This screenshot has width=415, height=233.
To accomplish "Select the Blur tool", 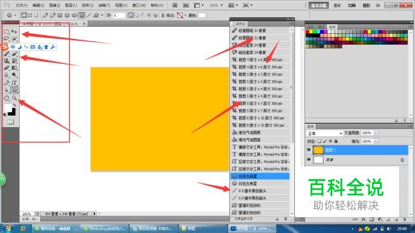I will pos(6,75).
